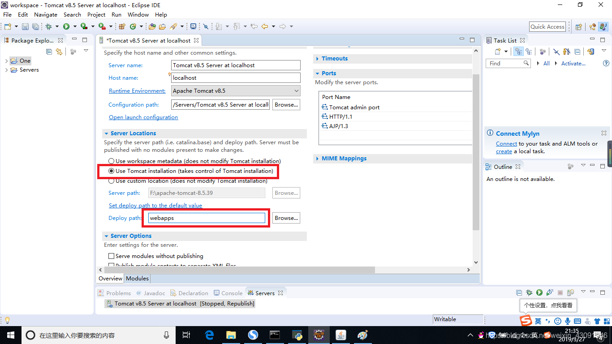The image size is (612, 344).
Task: Select Categorized view icon in Task List
Action: click(518, 52)
